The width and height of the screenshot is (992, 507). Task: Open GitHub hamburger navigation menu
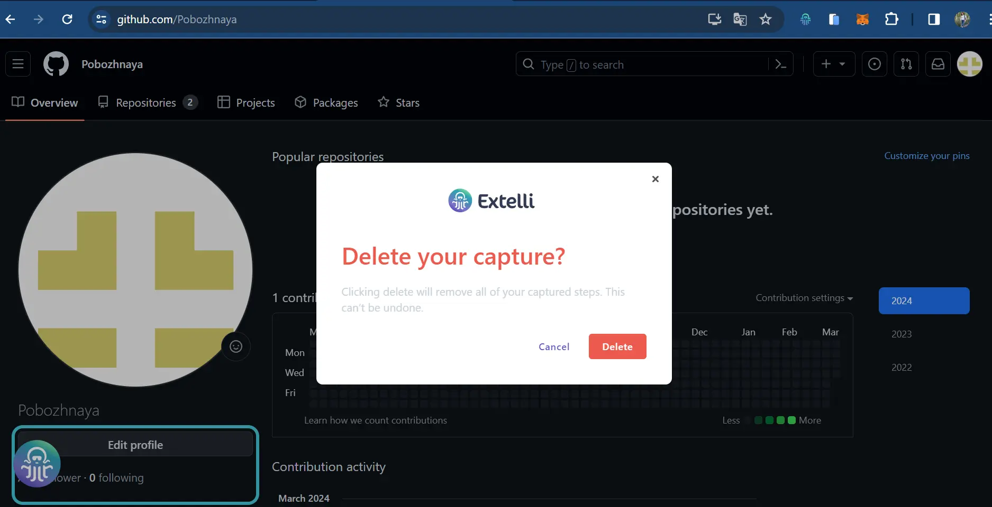pyautogui.click(x=18, y=64)
